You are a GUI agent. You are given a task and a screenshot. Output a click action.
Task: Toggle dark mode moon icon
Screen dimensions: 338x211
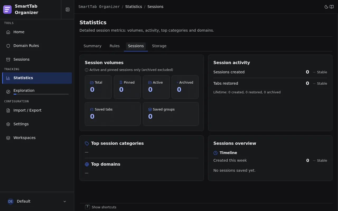tap(326, 7)
